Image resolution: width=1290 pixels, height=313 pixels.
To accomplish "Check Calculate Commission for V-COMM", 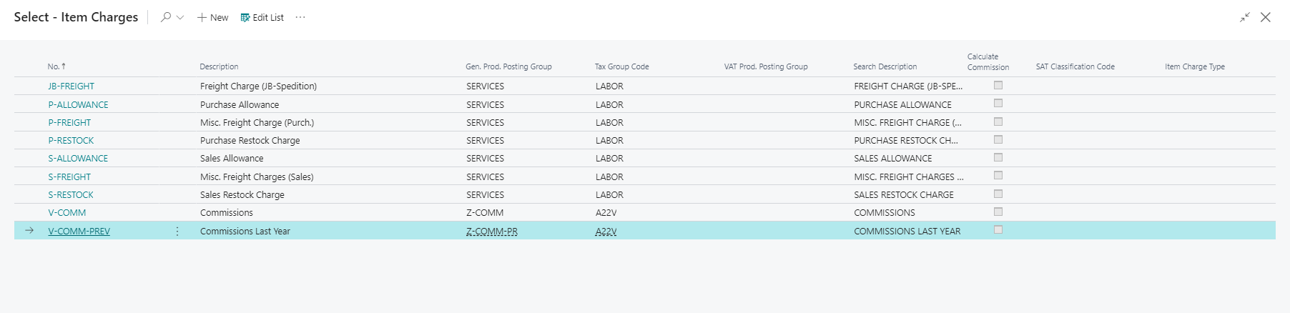I will [x=998, y=212].
